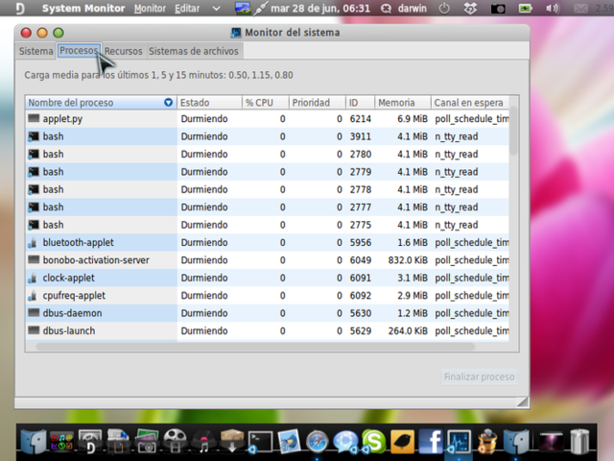Select the applet.py process row

[267, 119]
